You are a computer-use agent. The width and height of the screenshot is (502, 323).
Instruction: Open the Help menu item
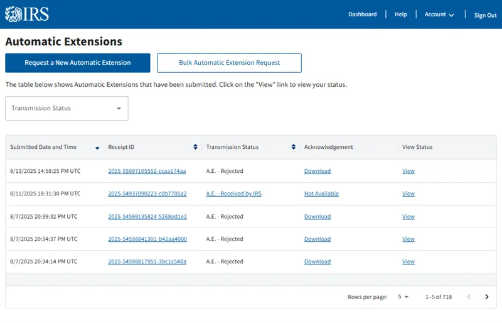tap(400, 14)
